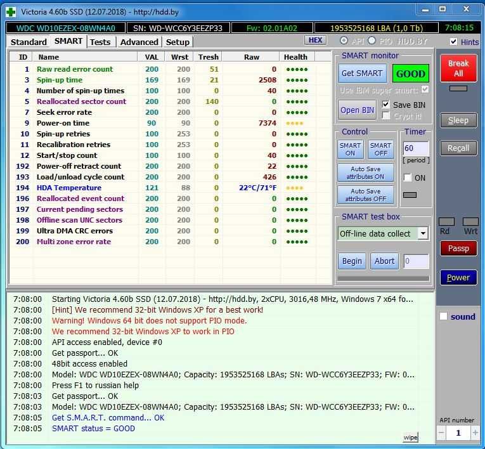Select the Multi zone error rate row
The width and height of the screenshot is (485, 449).
(x=170, y=242)
